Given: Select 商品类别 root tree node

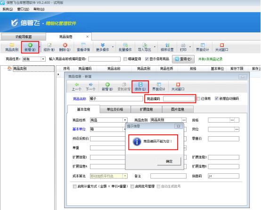Looking at the screenshot, I should pyautogui.click(x=20, y=69).
